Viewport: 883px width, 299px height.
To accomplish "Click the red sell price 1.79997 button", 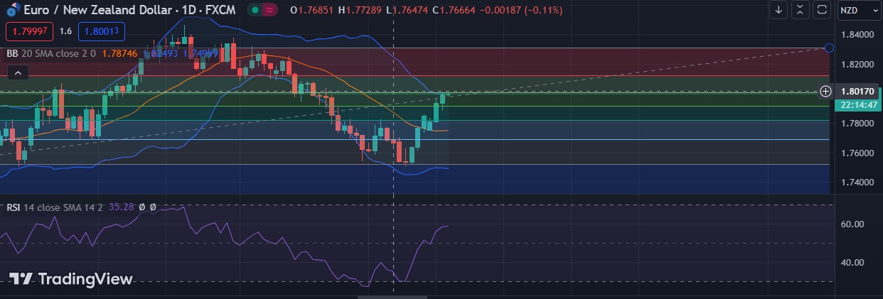I will pyautogui.click(x=28, y=31).
